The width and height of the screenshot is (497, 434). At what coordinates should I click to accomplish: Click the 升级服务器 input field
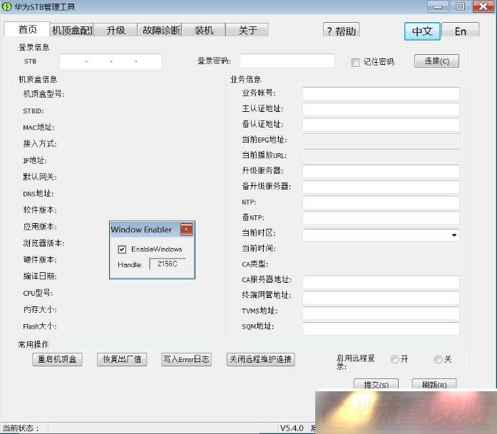(x=381, y=171)
